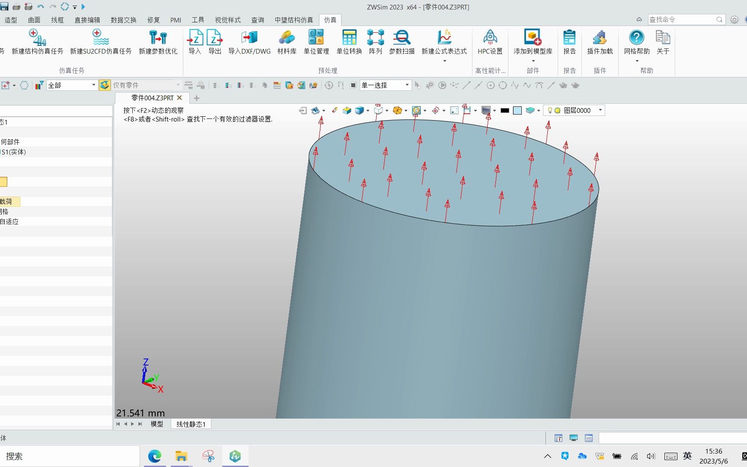Click the About (关于) icon
The height and width of the screenshot is (467, 747).
click(x=663, y=38)
